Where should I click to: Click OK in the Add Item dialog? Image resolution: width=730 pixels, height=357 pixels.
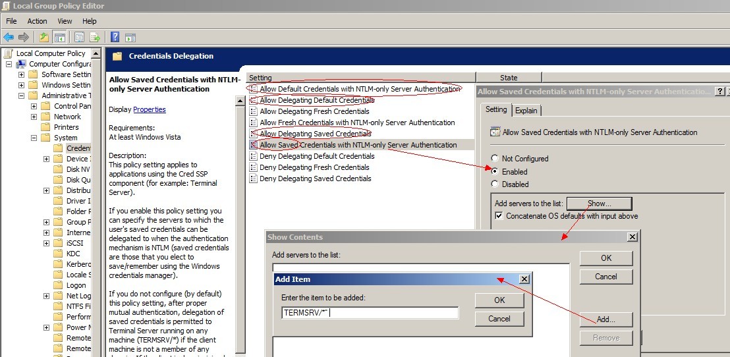(x=499, y=300)
